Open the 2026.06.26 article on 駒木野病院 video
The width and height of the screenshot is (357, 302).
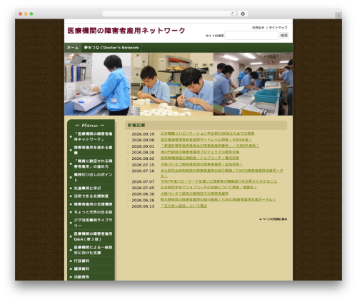point(218,200)
